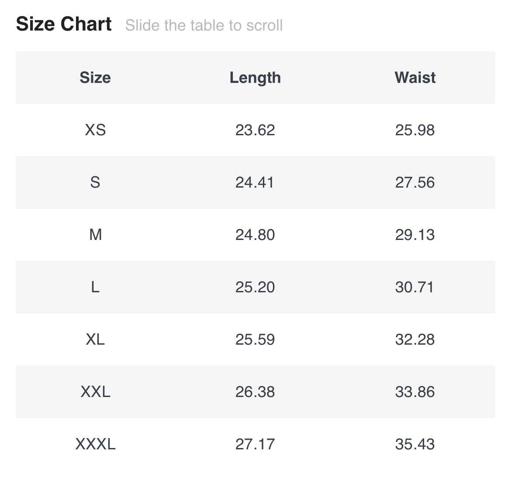Click the Size Chart heading

pyautogui.click(x=64, y=24)
